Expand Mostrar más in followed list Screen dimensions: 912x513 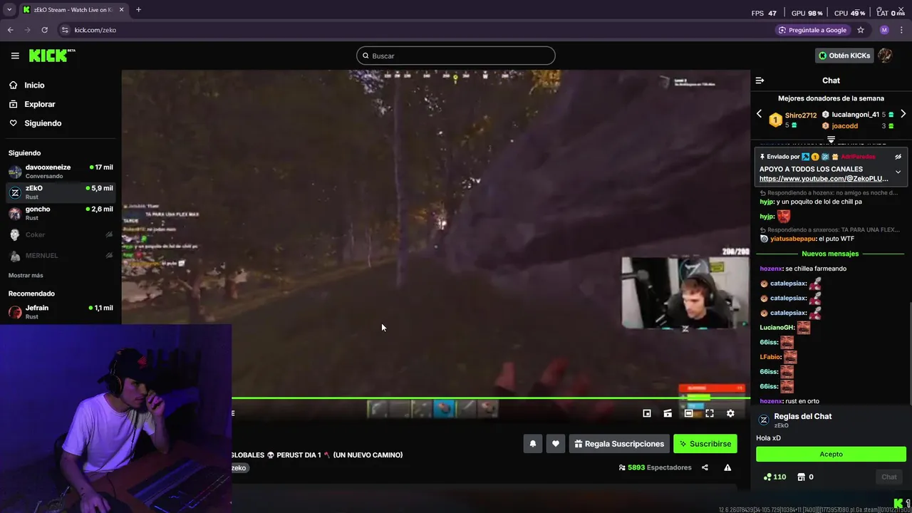point(26,276)
